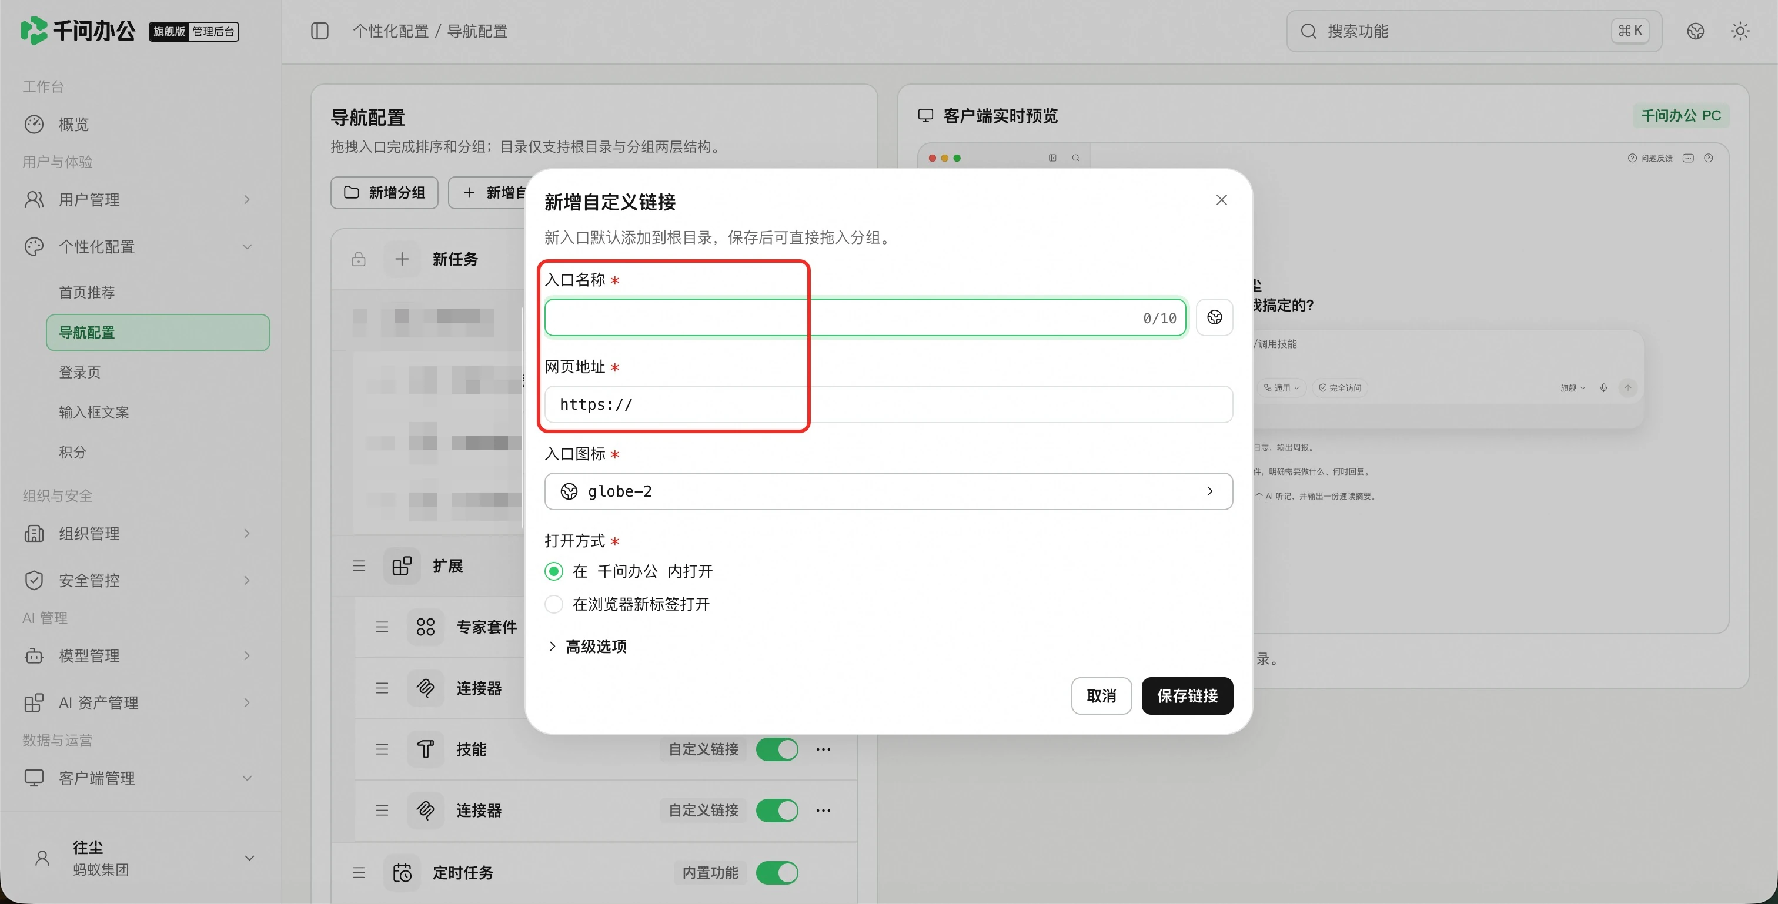Click the 客户端实时预览 monitor icon
Viewport: 1778px width, 904px height.
coord(925,115)
